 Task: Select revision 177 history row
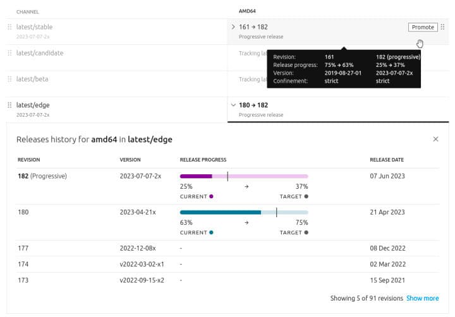[x=227, y=249]
